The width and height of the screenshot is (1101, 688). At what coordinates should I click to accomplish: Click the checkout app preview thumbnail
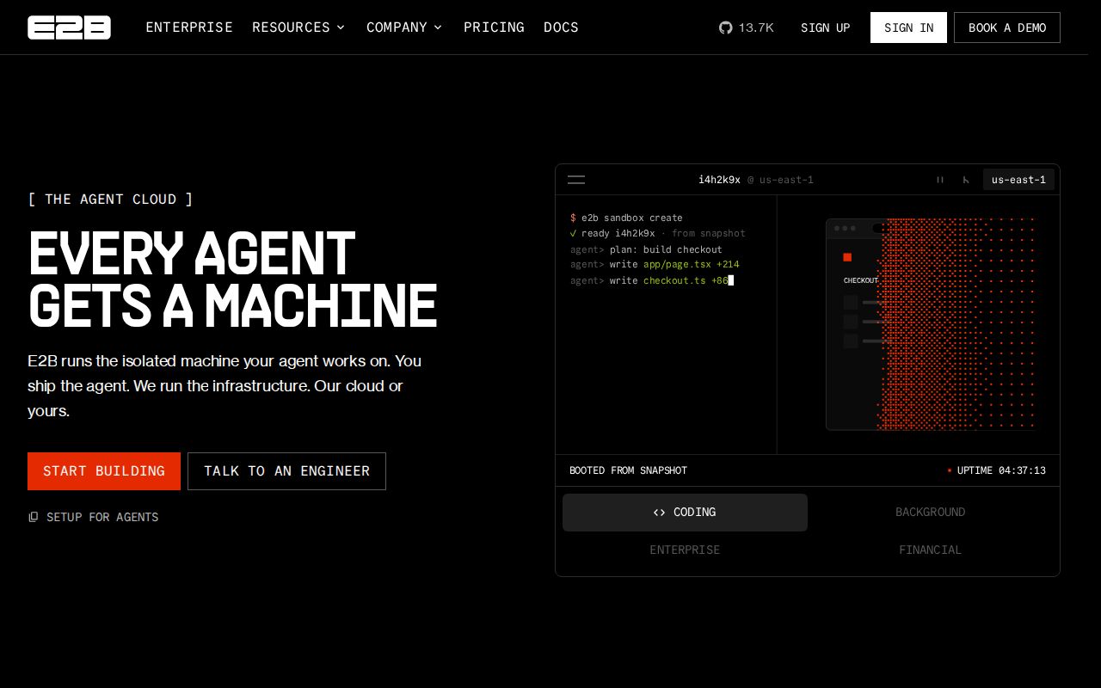931,324
